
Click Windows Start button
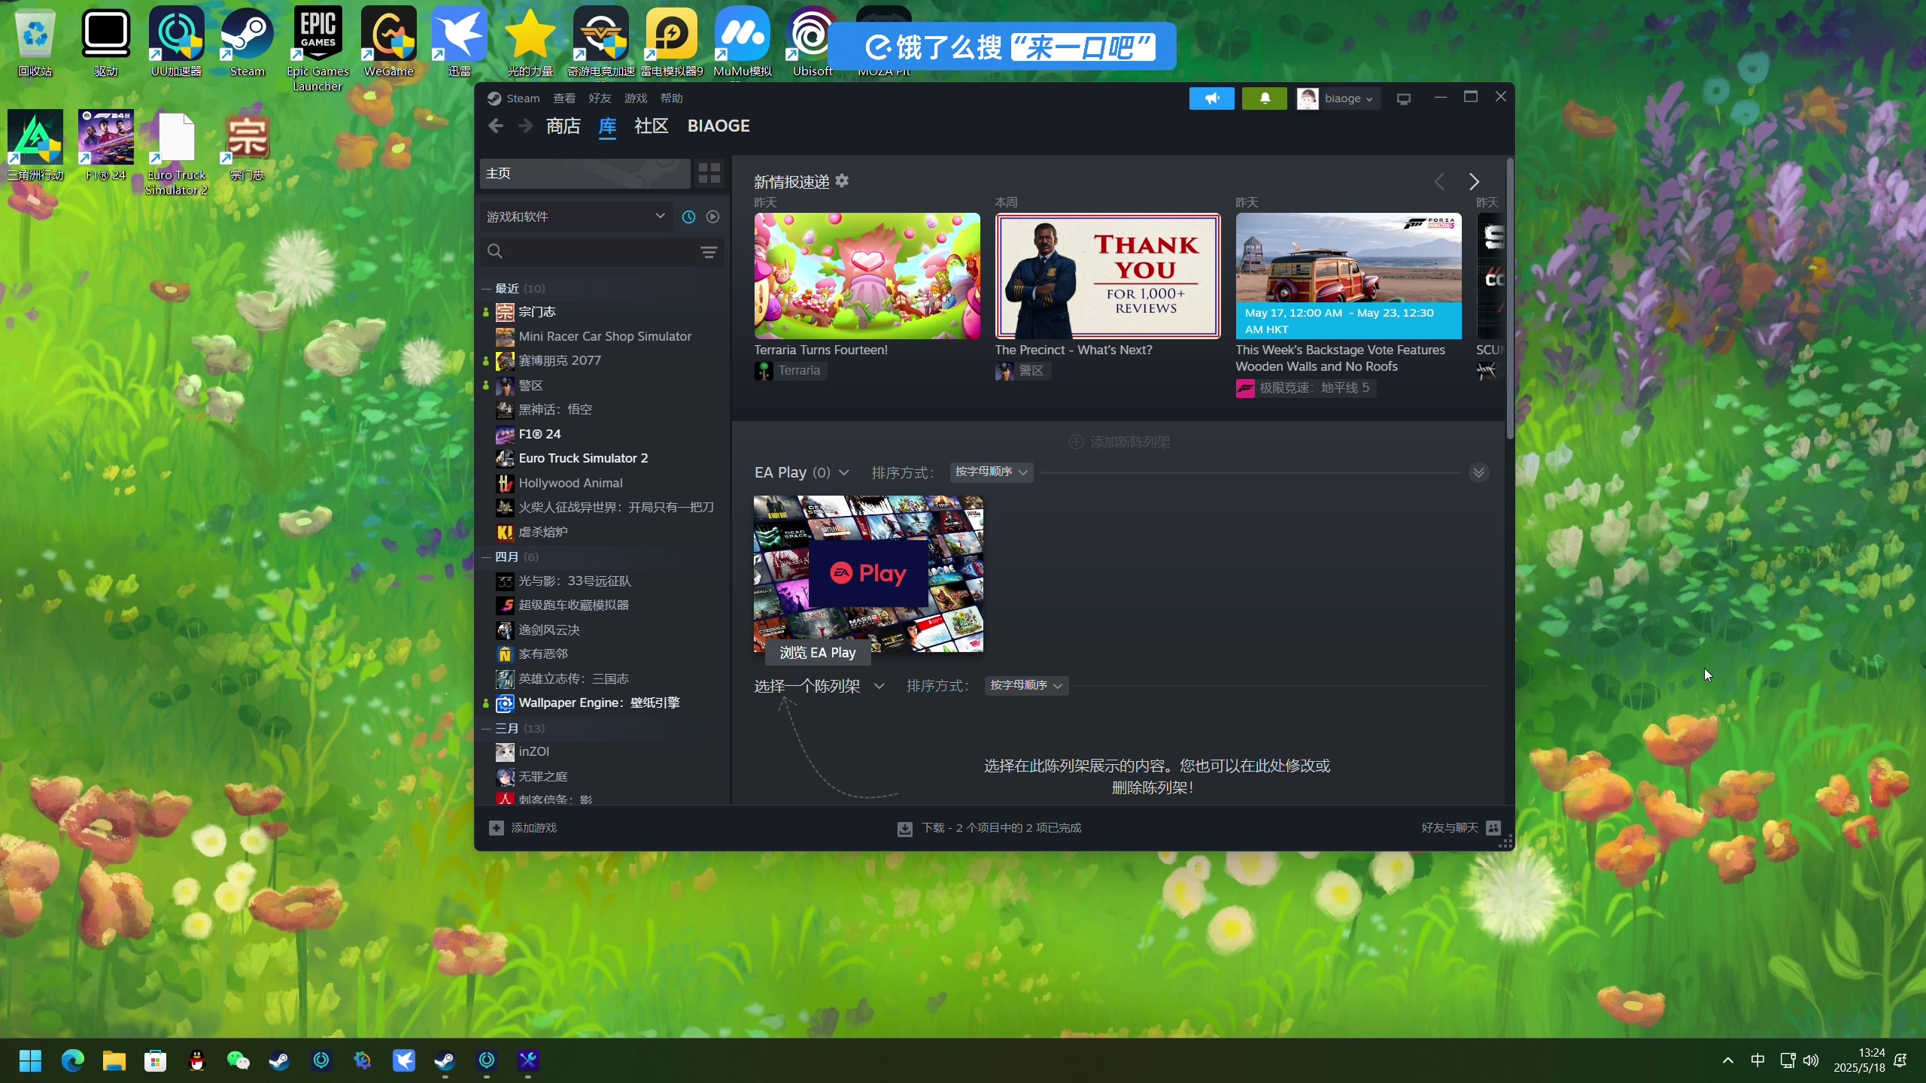30,1060
